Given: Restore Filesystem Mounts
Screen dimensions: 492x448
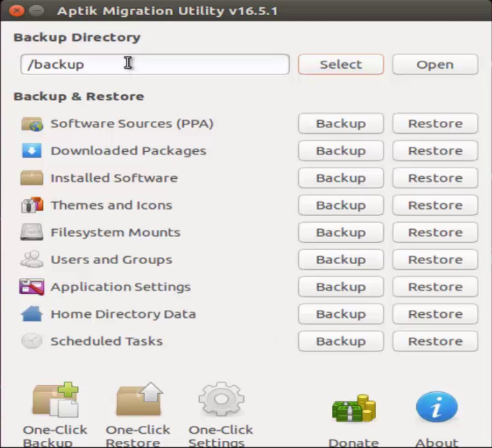Looking at the screenshot, I should click(436, 233).
